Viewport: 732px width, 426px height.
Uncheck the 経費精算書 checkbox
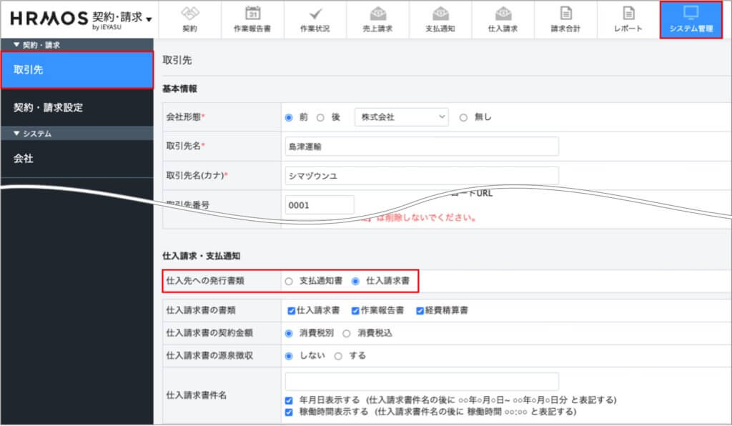pos(420,311)
